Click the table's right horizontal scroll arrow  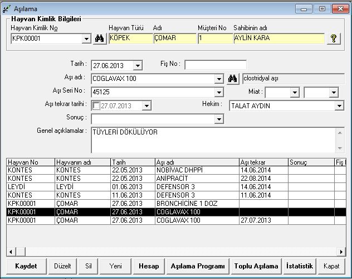pyautogui.click(x=341, y=252)
